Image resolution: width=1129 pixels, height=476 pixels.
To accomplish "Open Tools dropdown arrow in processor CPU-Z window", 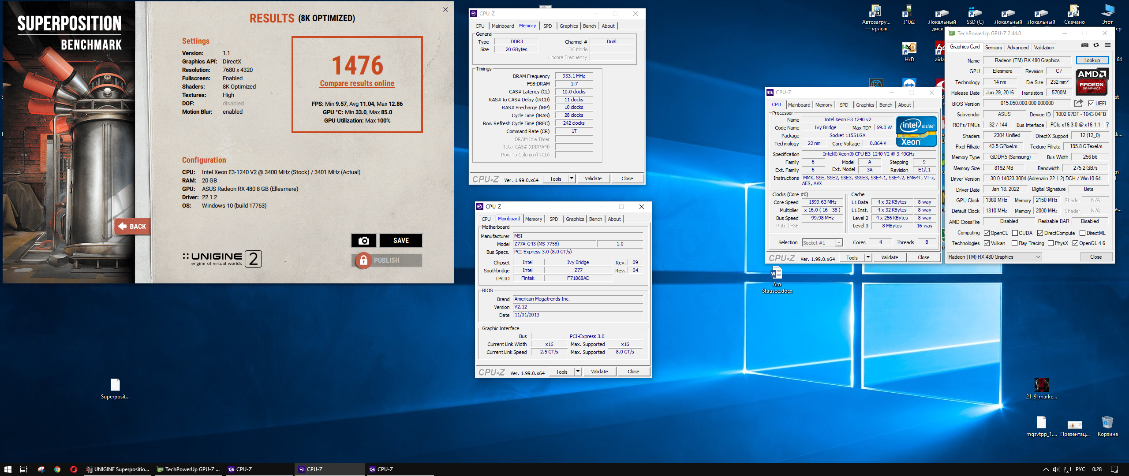I will point(868,257).
